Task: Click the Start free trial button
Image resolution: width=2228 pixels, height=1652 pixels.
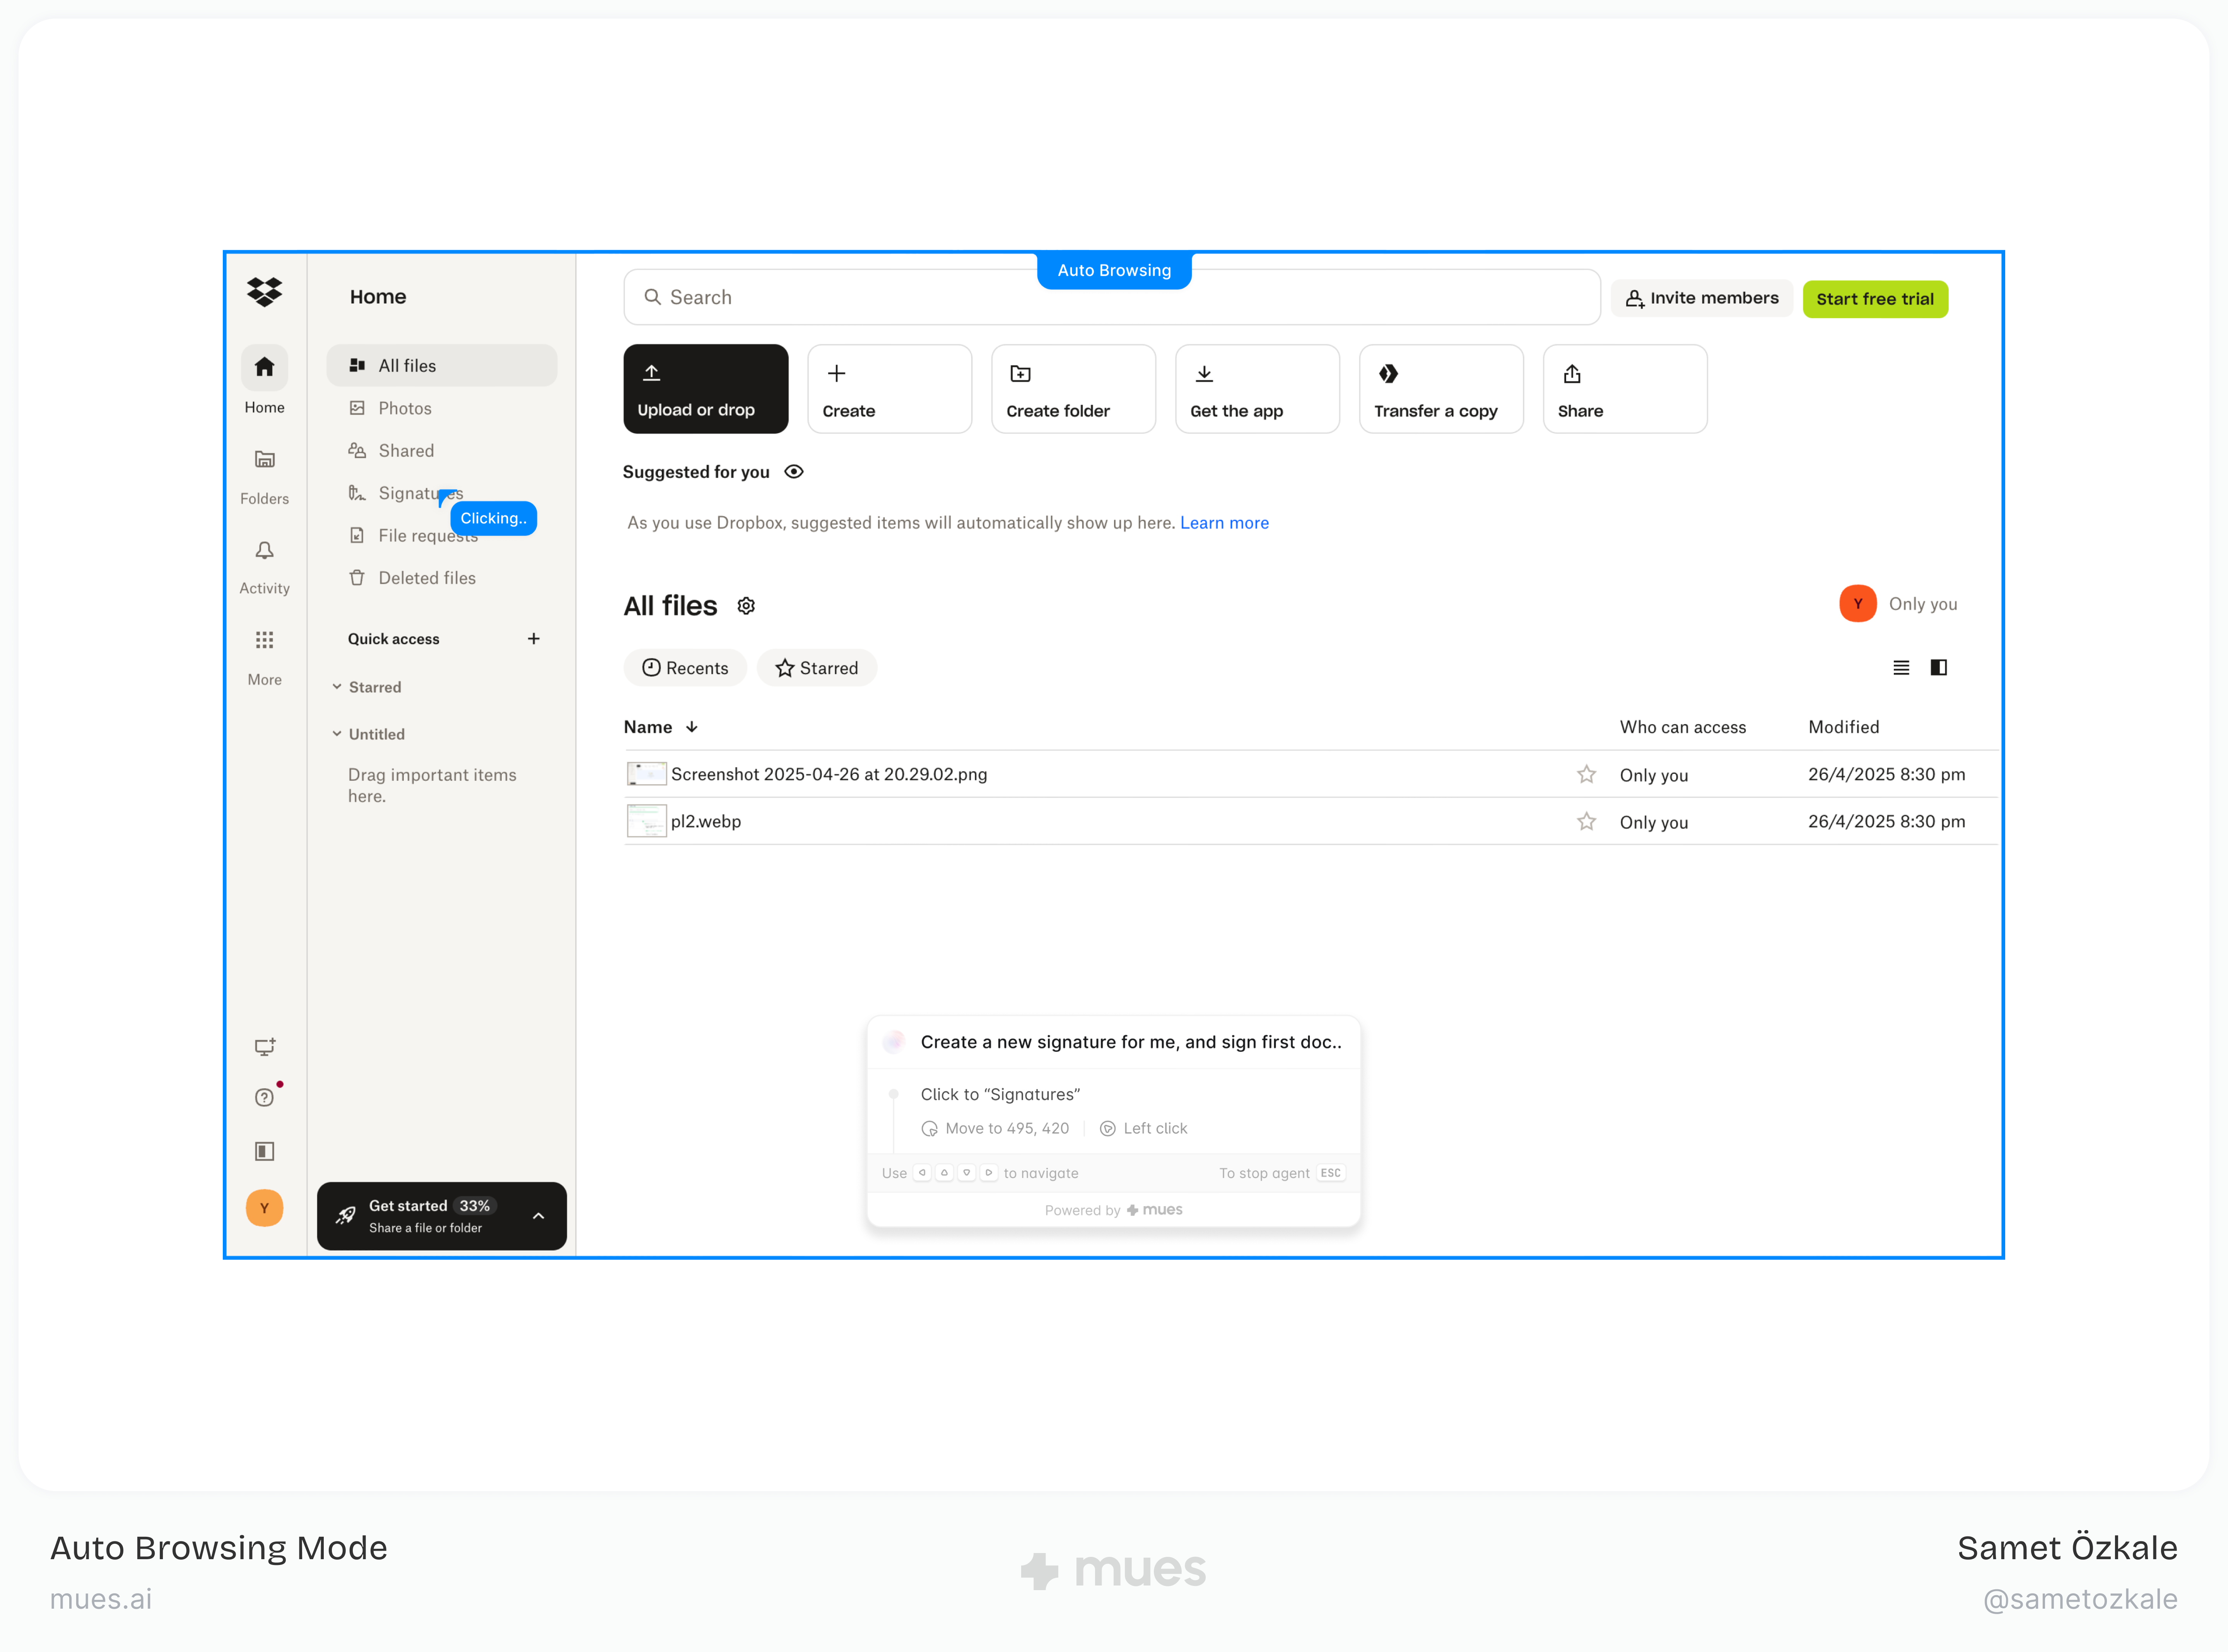Action: (x=1874, y=299)
